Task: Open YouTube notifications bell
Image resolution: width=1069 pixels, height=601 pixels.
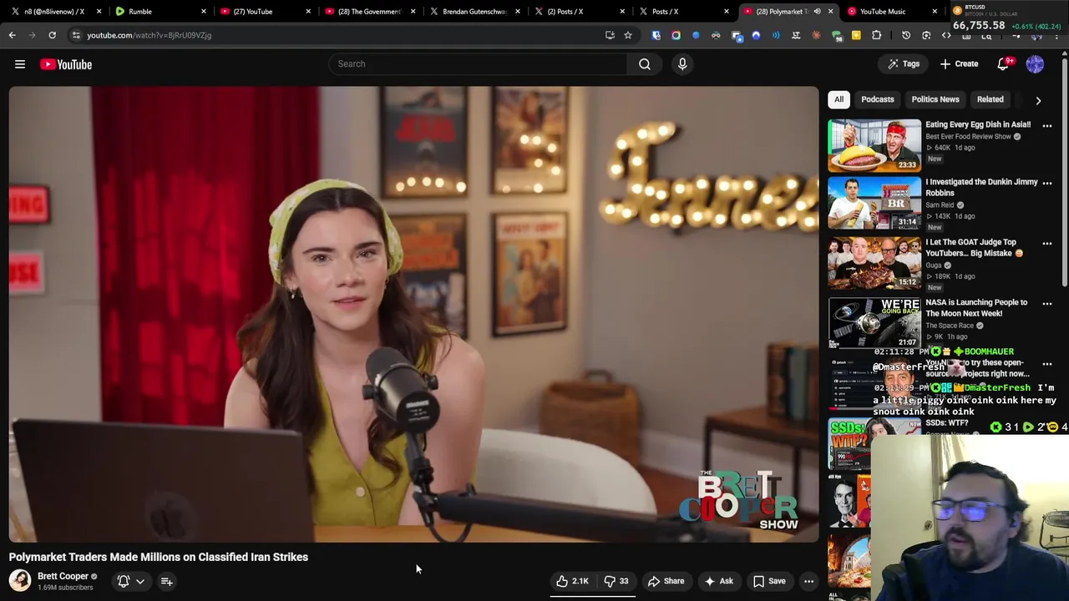Action: click(1004, 63)
